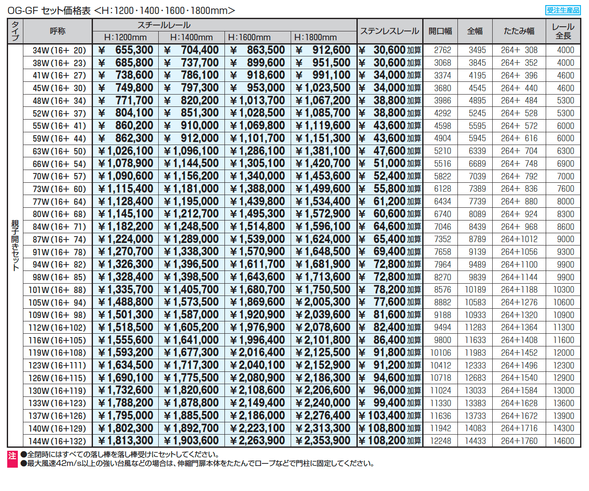
Task: Select the 全幅 value 10189
Action: (x=475, y=290)
